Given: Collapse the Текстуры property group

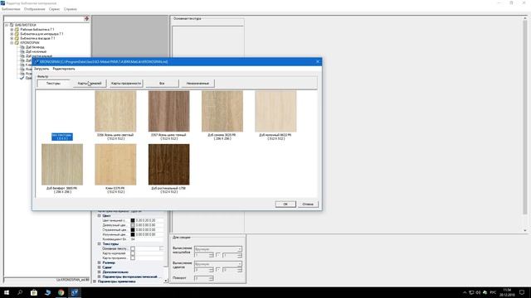Looking at the screenshot, I should [x=100, y=243].
